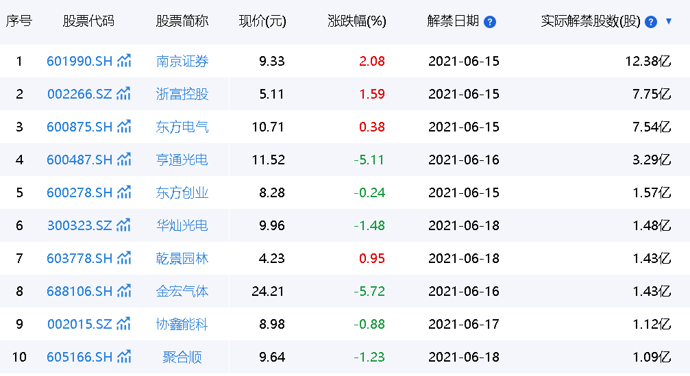Open chart icon beside 603778.SH
The image size is (690, 376).
click(x=124, y=258)
